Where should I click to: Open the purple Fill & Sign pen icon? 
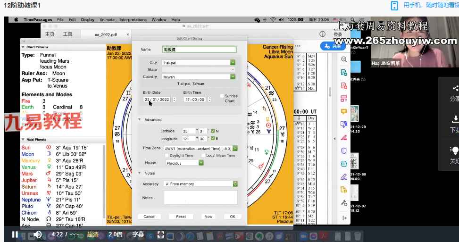point(344,177)
